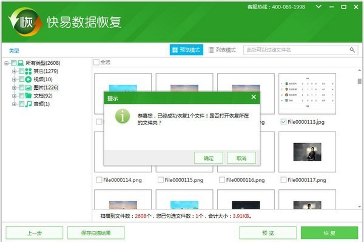
Task: Click the 取消 cancel button
Action: coord(241,158)
